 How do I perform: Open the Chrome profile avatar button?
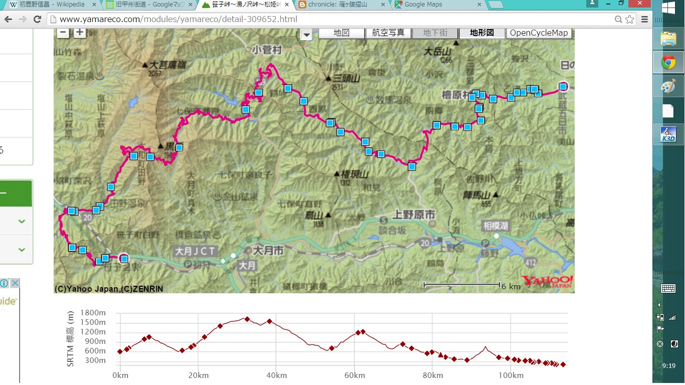[x=593, y=4]
